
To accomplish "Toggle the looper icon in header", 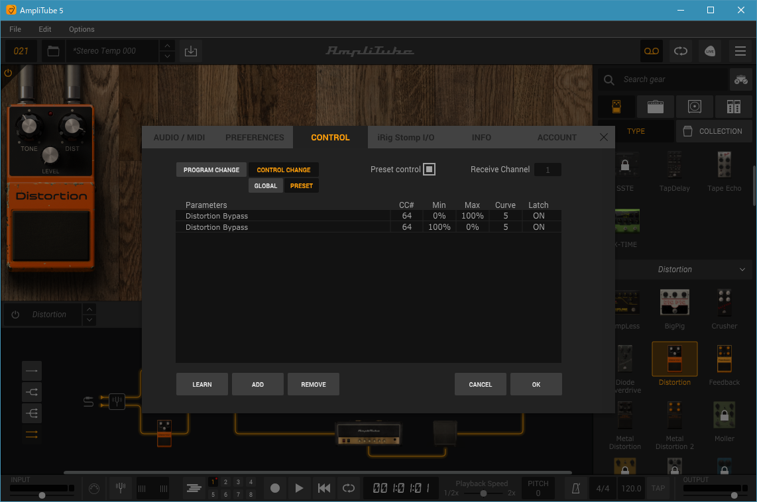I will pyautogui.click(x=681, y=51).
